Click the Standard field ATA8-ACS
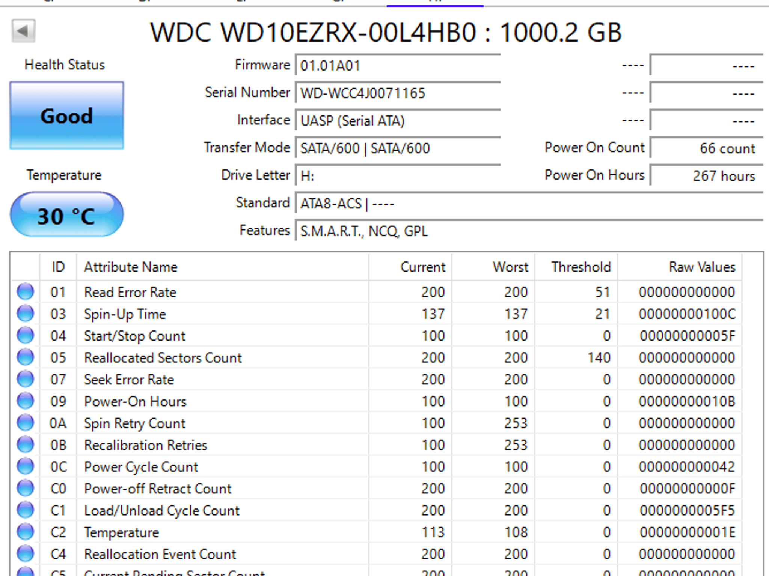Screen dimensions: 769x576 coord(529,203)
